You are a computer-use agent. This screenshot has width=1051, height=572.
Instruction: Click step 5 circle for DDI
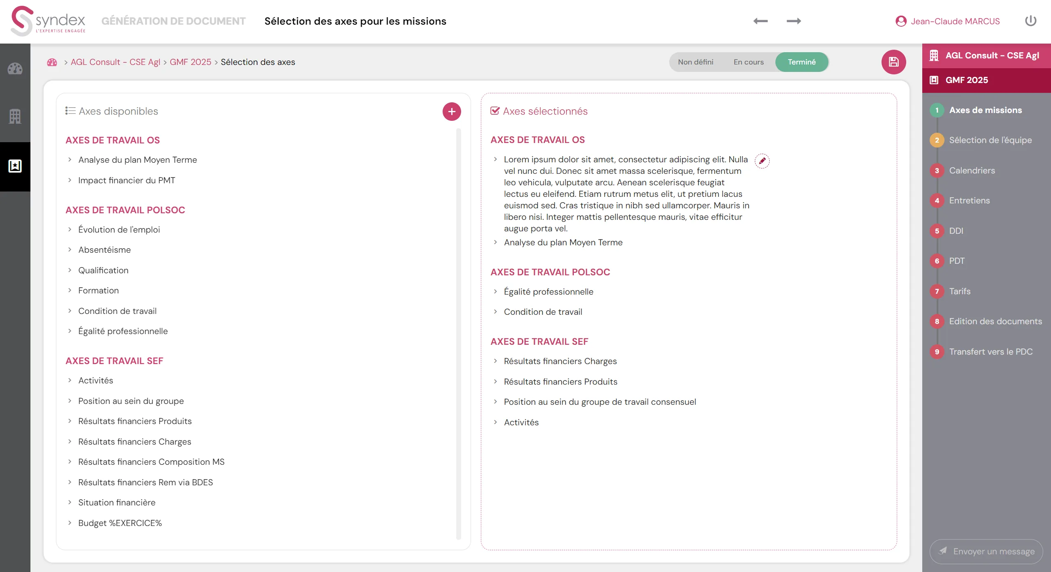937,231
